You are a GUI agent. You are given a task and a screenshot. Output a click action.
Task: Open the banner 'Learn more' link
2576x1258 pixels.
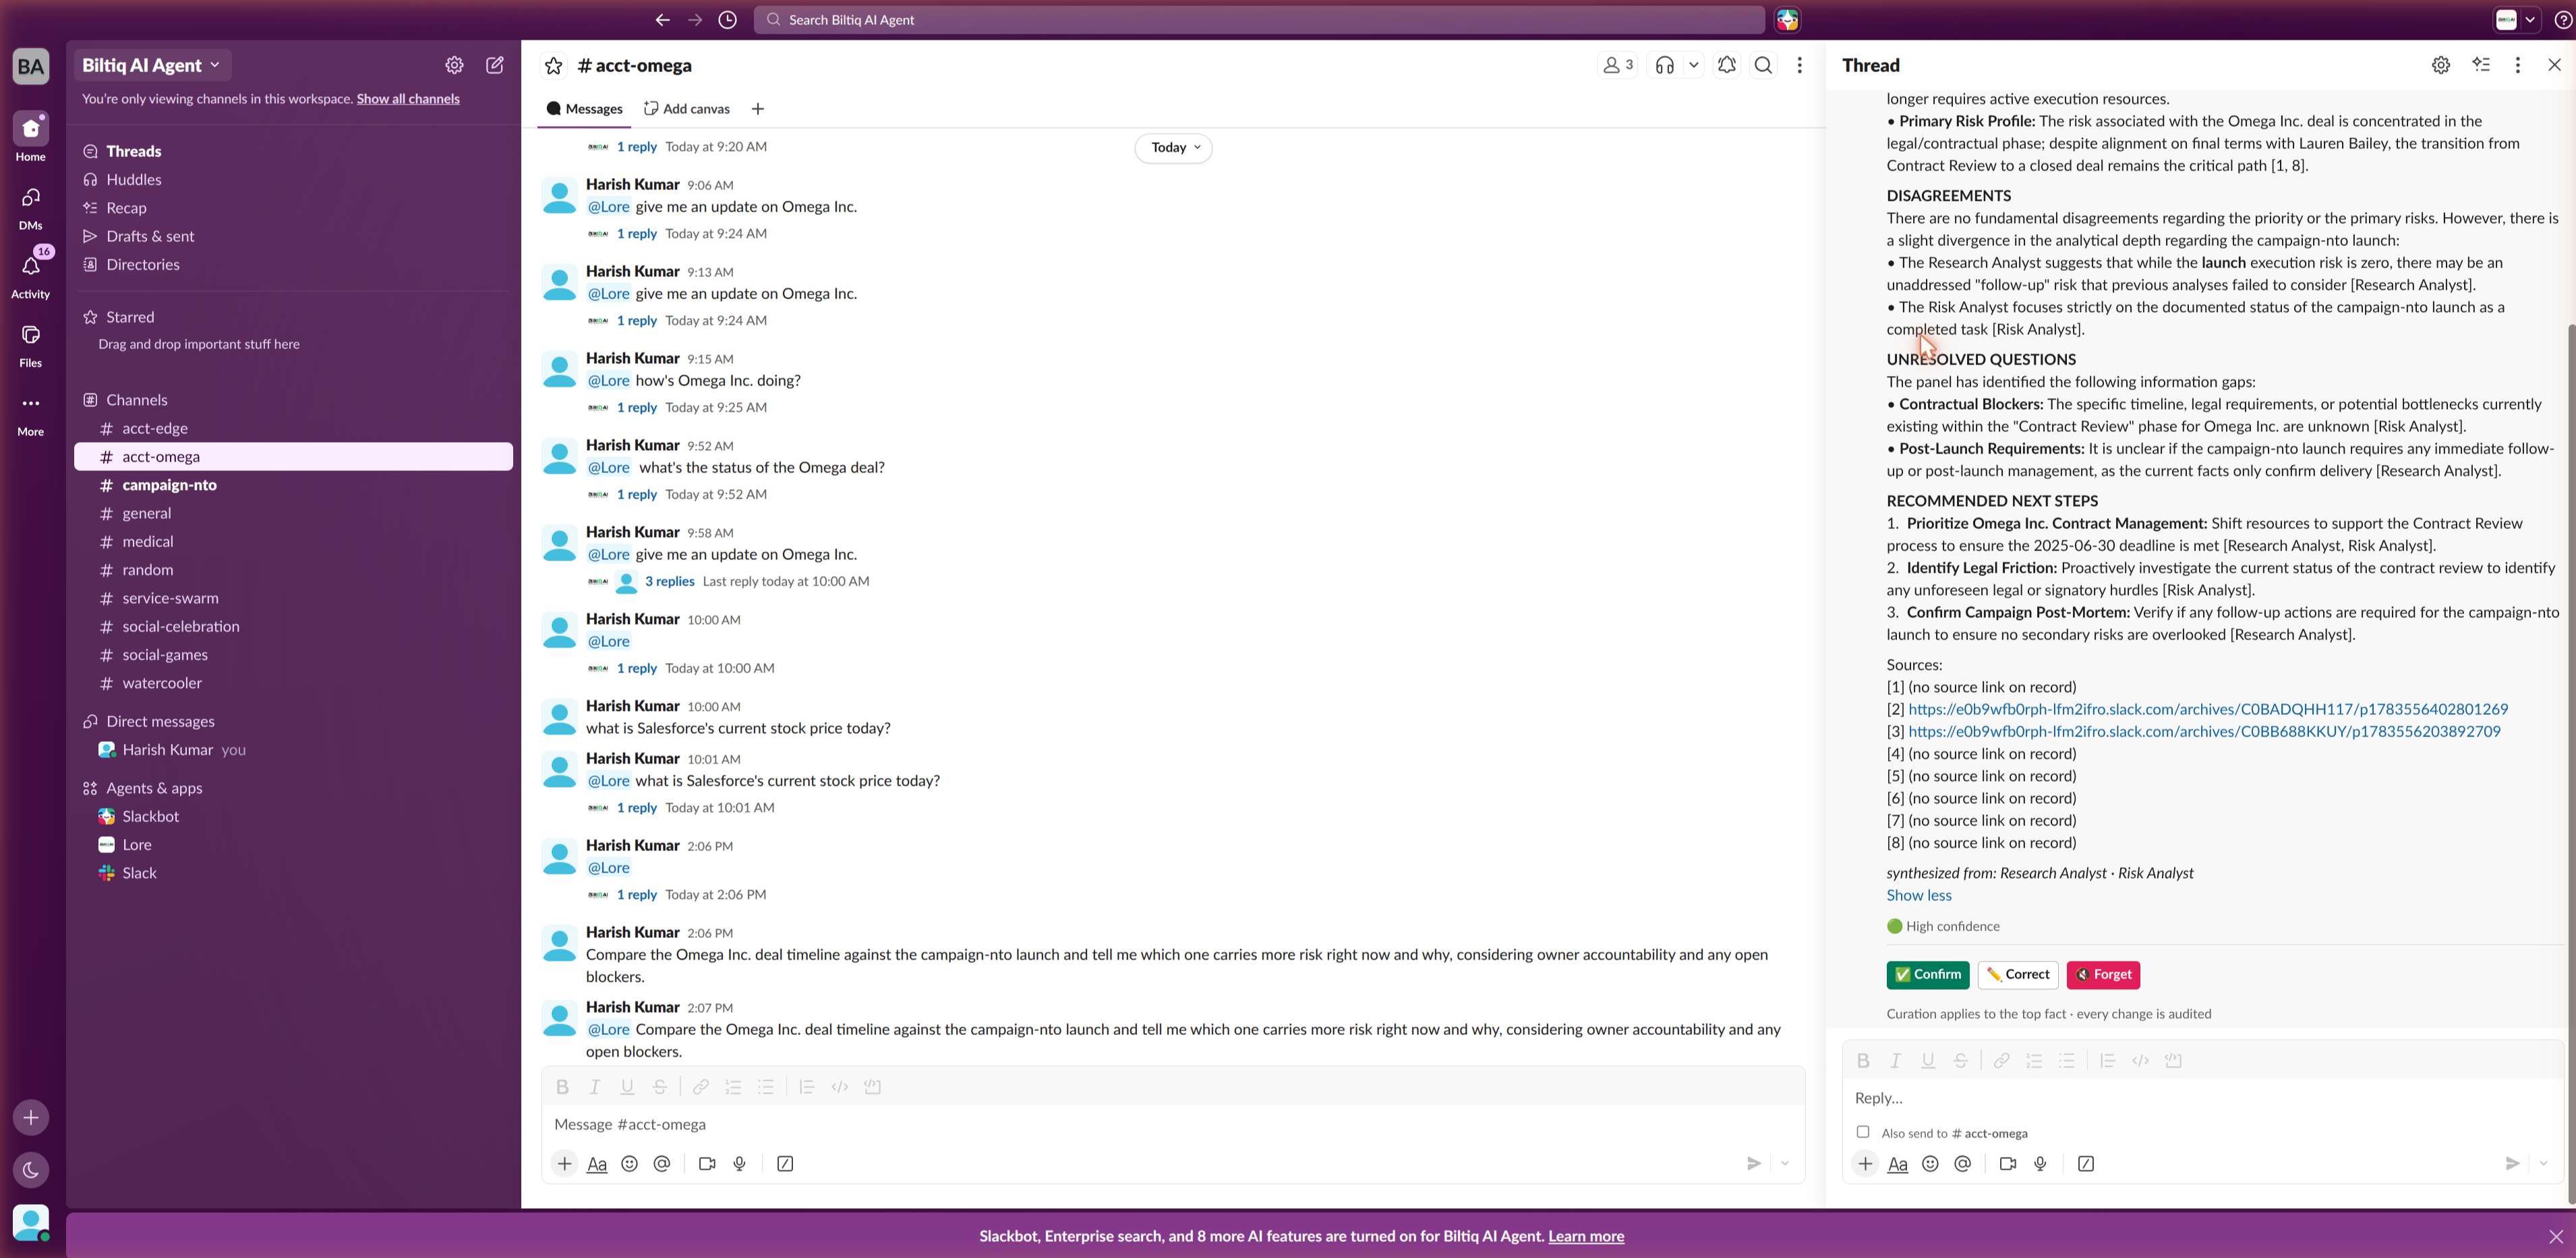click(1586, 1236)
